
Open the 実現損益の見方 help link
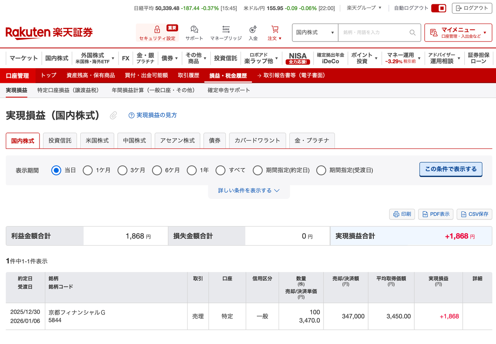pos(153,115)
